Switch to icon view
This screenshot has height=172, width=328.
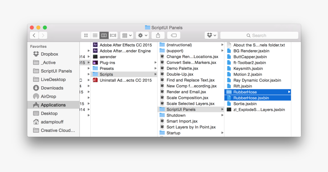(x=86, y=36)
